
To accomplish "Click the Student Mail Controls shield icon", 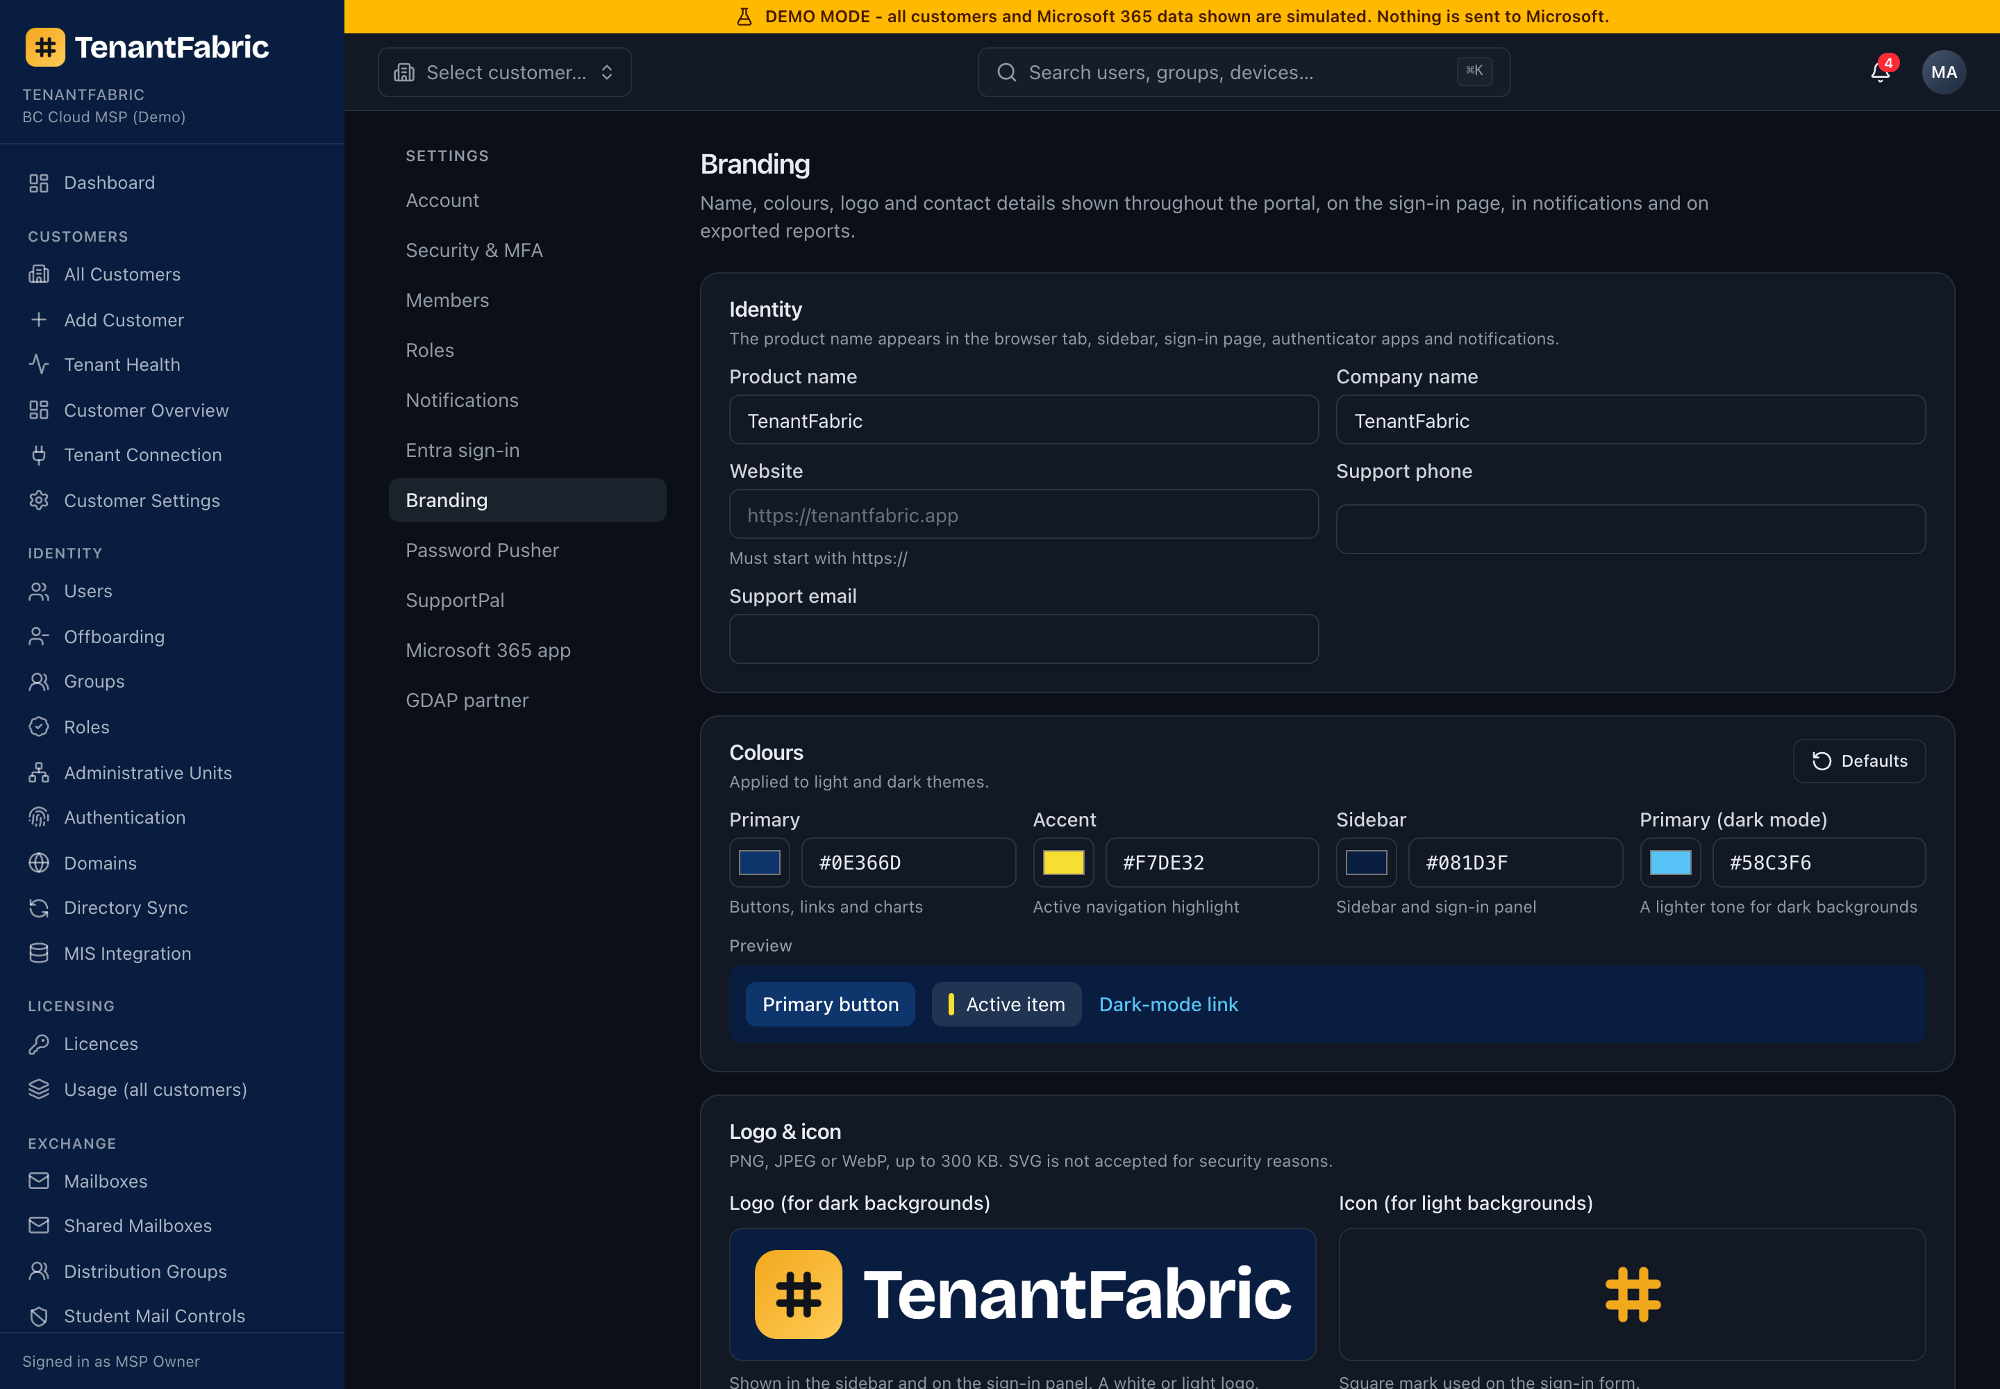I will click(x=38, y=1316).
